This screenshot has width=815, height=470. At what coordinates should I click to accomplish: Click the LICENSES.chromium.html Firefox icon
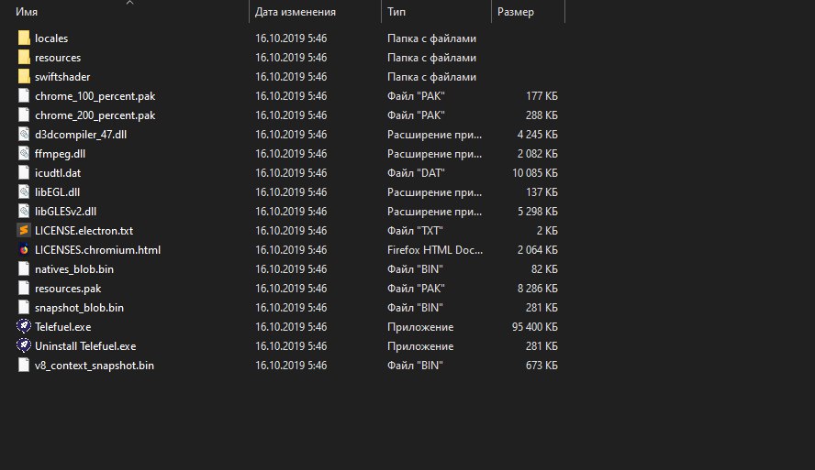click(24, 250)
